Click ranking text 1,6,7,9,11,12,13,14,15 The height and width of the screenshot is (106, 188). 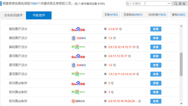122,74
